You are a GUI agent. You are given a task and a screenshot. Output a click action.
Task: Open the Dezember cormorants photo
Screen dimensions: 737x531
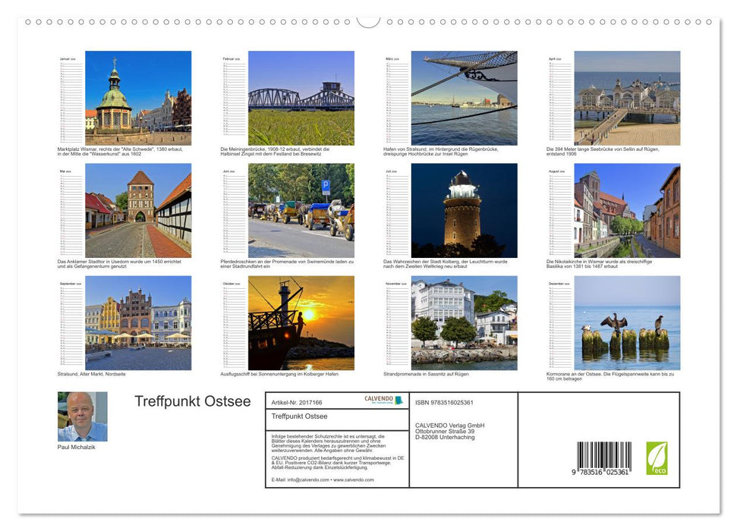point(628,322)
